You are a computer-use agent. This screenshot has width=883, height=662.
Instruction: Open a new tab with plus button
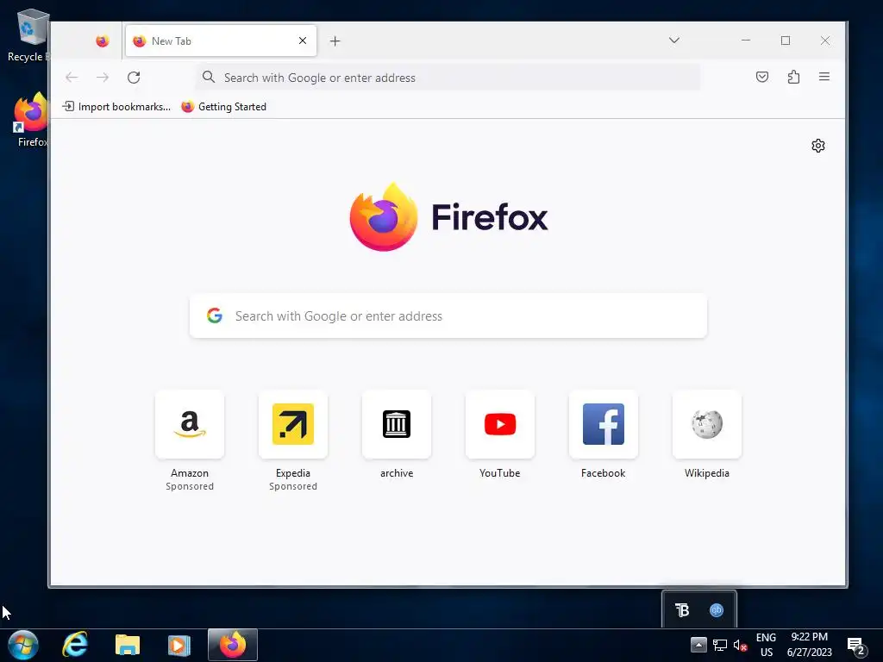pyautogui.click(x=335, y=41)
